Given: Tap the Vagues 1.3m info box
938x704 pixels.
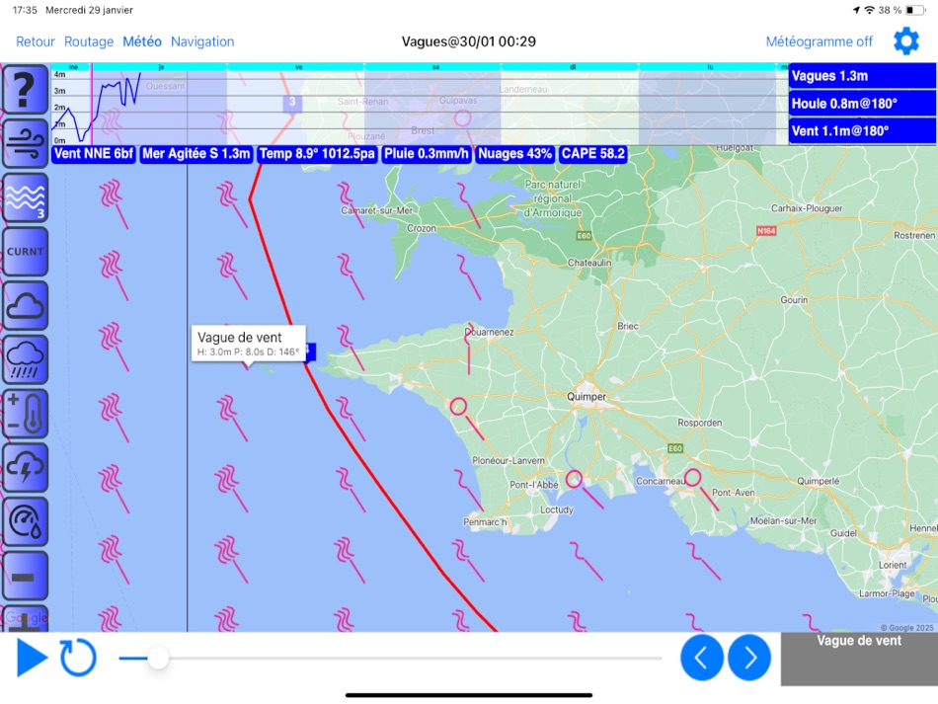Looking at the screenshot, I should 862,76.
